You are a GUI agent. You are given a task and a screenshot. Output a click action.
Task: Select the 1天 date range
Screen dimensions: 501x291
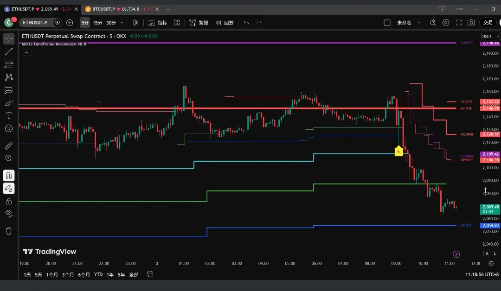[x=27, y=274]
